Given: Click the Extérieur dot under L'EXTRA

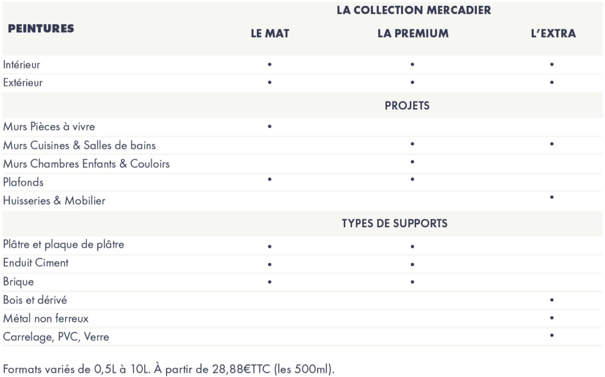Looking at the screenshot, I should [552, 82].
